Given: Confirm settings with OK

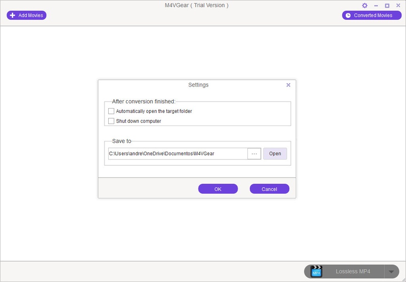Looking at the screenshot, I should (218, 189).
